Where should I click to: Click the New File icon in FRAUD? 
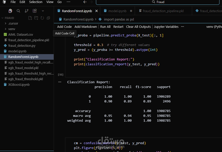pos(30,18)
